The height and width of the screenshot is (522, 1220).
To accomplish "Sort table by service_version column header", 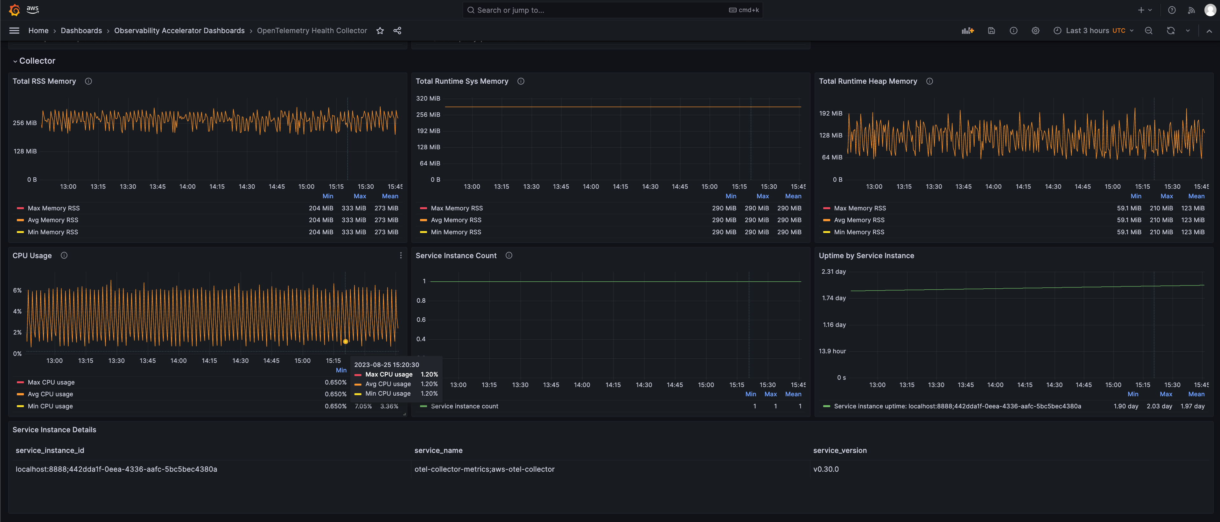I will click(x=840, y=450).
